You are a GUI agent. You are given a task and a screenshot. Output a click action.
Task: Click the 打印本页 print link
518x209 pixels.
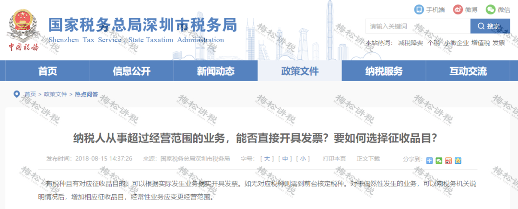(334, 159)
